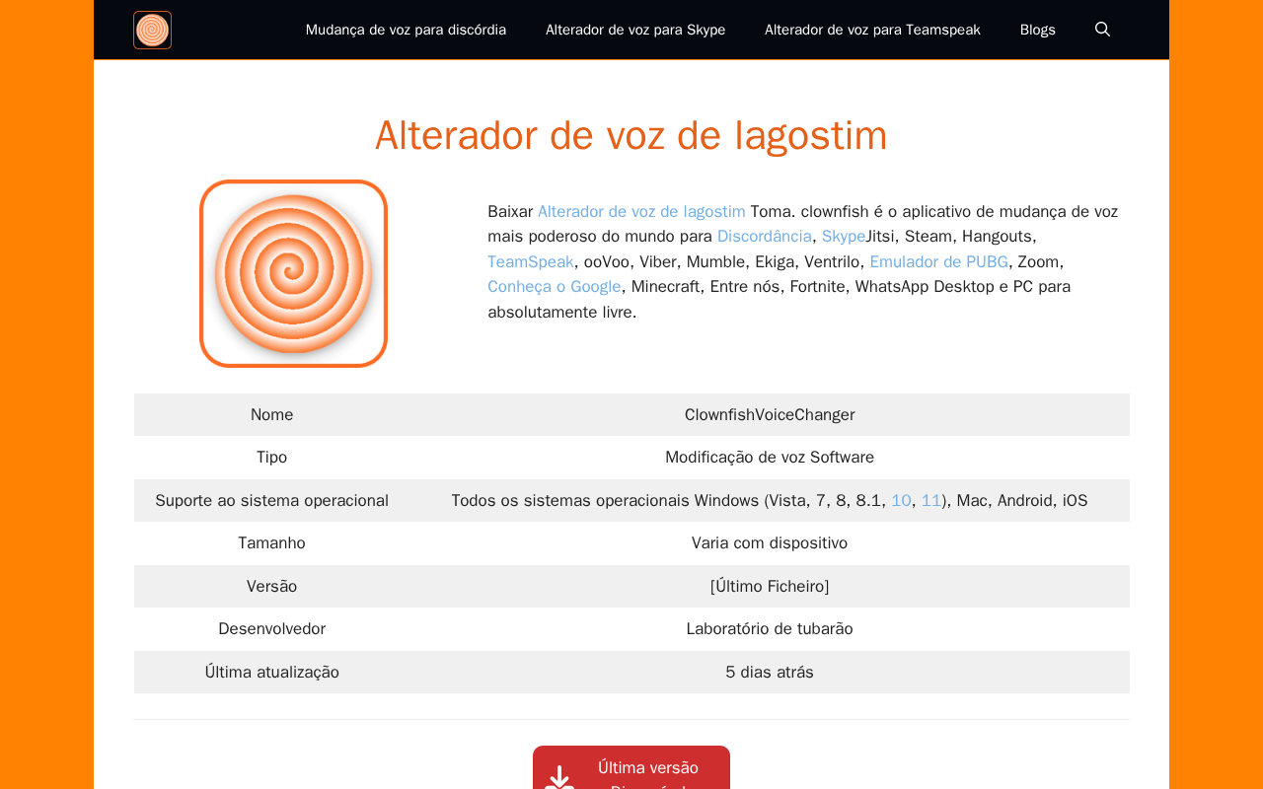The height and width of the screenshot is (789, 1263).
Task: Click the 'Conheça o Google' link
Action: point(555,287)
